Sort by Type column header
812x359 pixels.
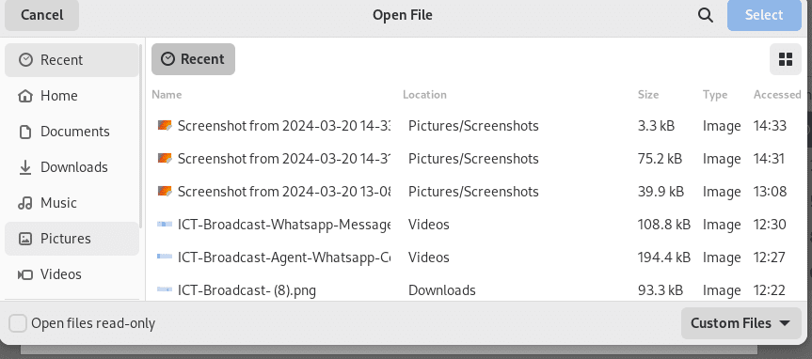715,95
